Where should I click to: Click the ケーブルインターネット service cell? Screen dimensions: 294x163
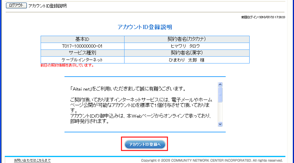point(82,60)
